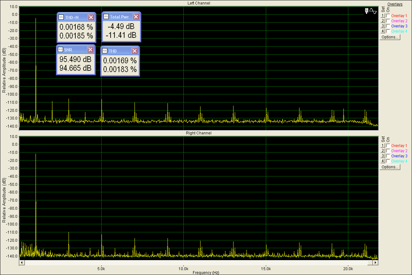Close the Total Pwr meter window
The width and height of the screenshot is (412, 275).
(x=136, y=17)
